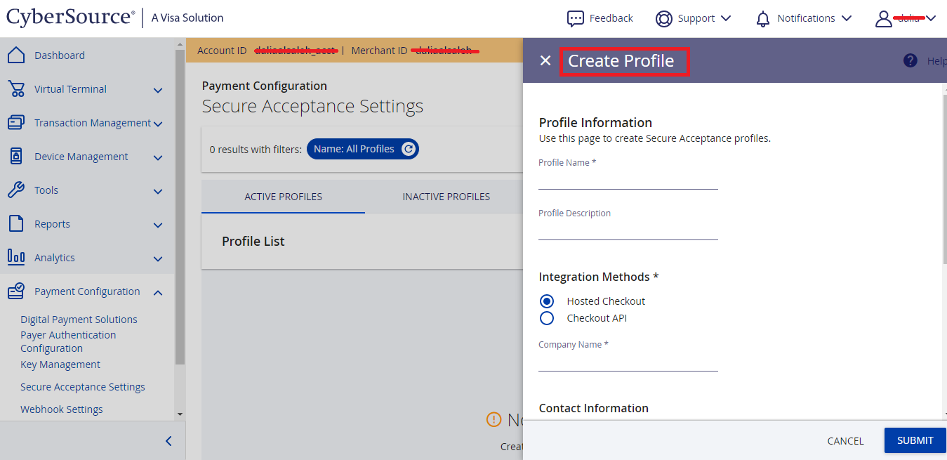Click the Profile Description input field
The image size is (947, 460).
tap(628, 230)
